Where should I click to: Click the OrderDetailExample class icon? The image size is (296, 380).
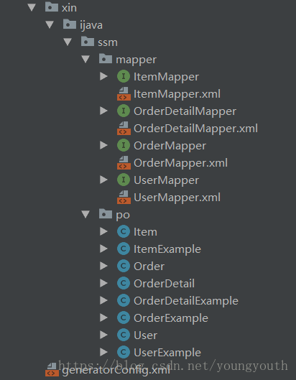(x=124, y=300)
